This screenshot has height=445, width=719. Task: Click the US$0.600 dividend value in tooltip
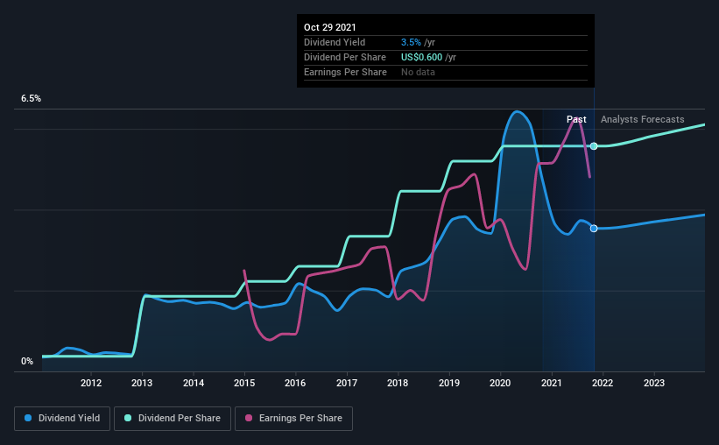coord(421,57)
